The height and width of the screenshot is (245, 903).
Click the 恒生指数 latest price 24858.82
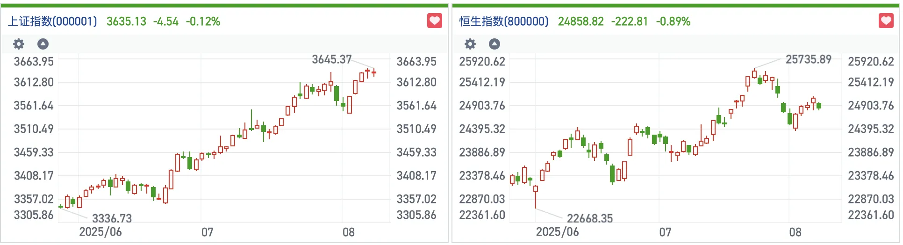[580, 22]
